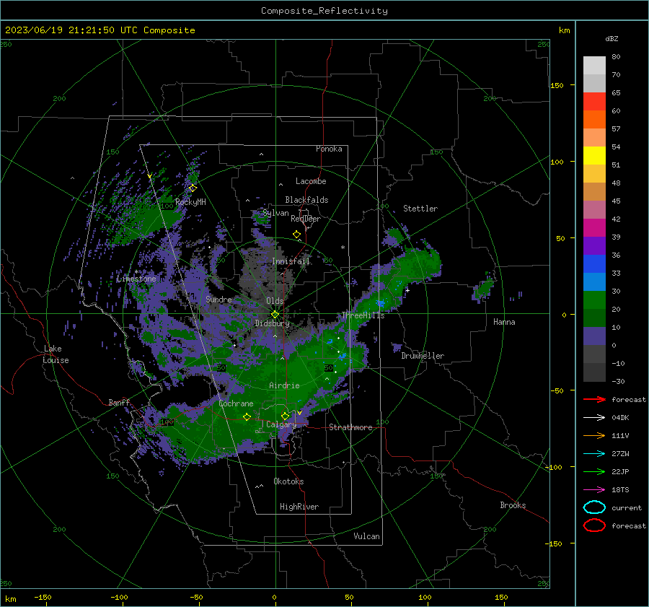Select the slate purple 0-10 dBZ swatch
Viewport: 649px width, 607px height.
tap(594, 336)
